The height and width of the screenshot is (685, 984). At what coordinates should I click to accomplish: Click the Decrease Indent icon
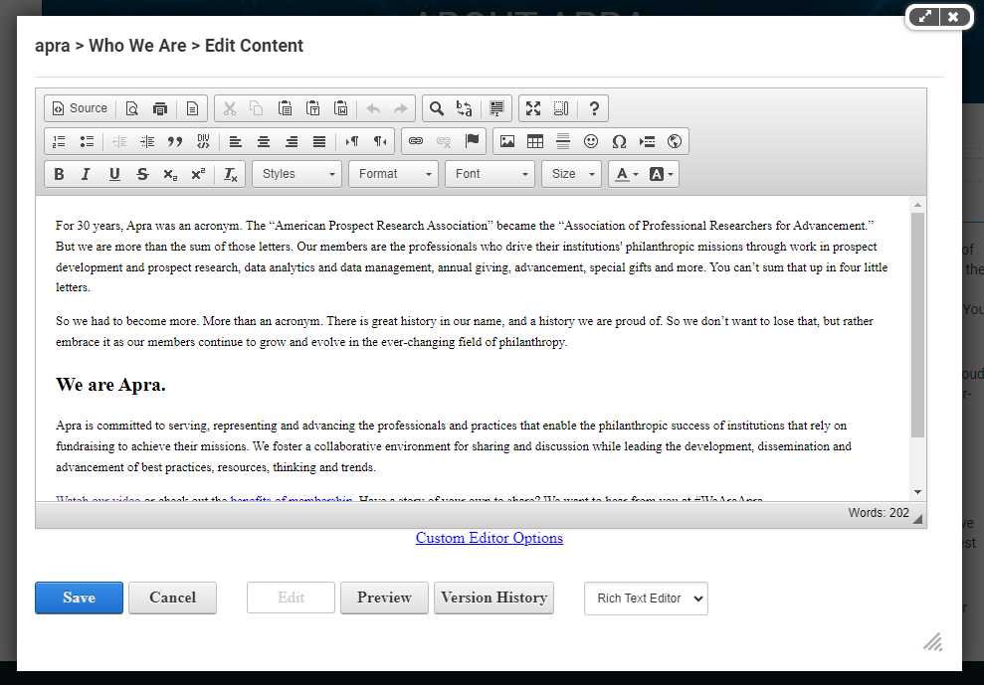[119, 142]
